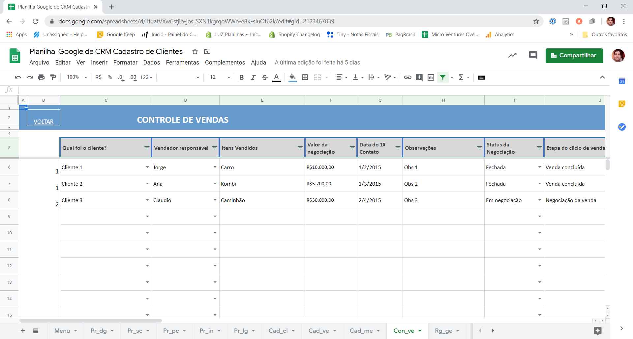Reload the browser page
Screen dimensions: 633x339
[36, 21]
